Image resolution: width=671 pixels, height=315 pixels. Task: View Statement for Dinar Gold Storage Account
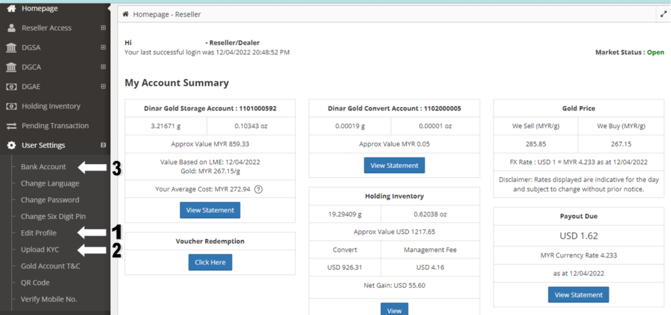(210, 210)
